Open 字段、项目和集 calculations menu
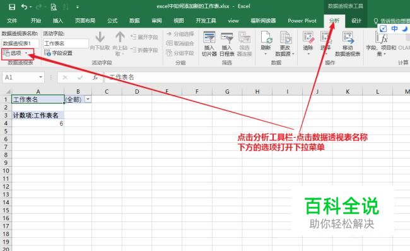 [x=381, y=43]
